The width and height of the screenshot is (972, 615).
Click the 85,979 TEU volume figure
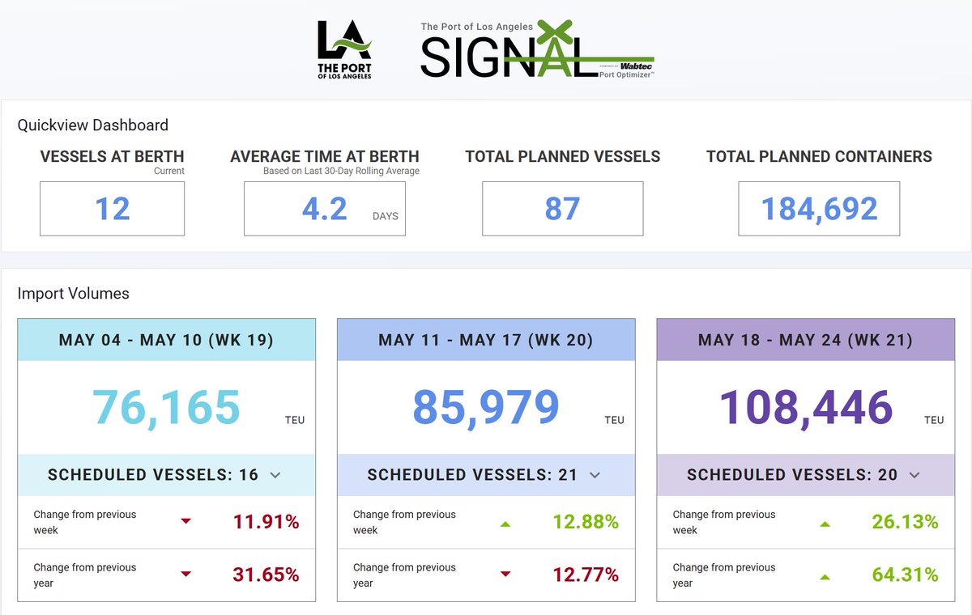coord(486,407)
